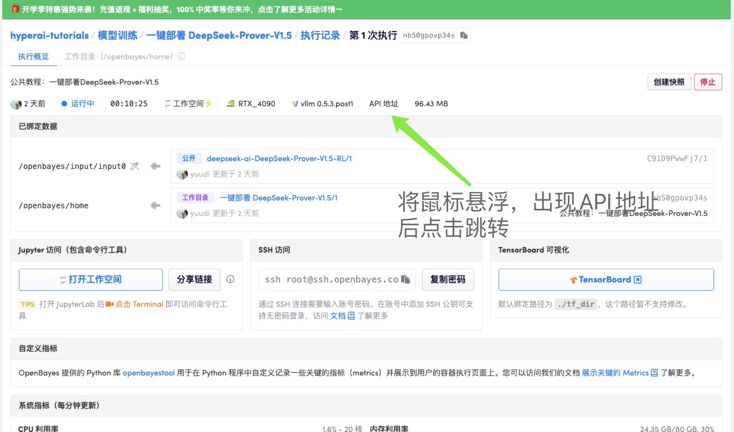
Task: Stop the execution with 停止 button
Action: pyautogui.click(x=707, y=82)
